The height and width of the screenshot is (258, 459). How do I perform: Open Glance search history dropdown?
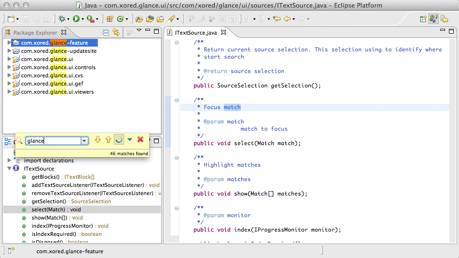coord(84,141)
